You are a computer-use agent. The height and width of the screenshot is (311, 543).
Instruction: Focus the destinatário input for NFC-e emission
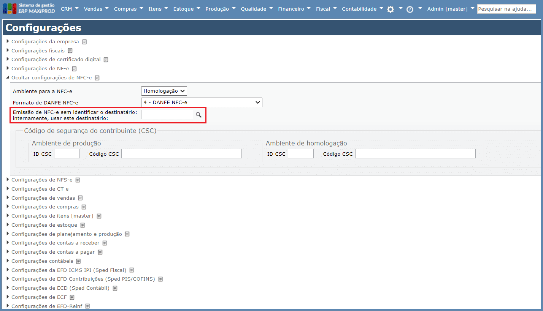pos(167,114)
